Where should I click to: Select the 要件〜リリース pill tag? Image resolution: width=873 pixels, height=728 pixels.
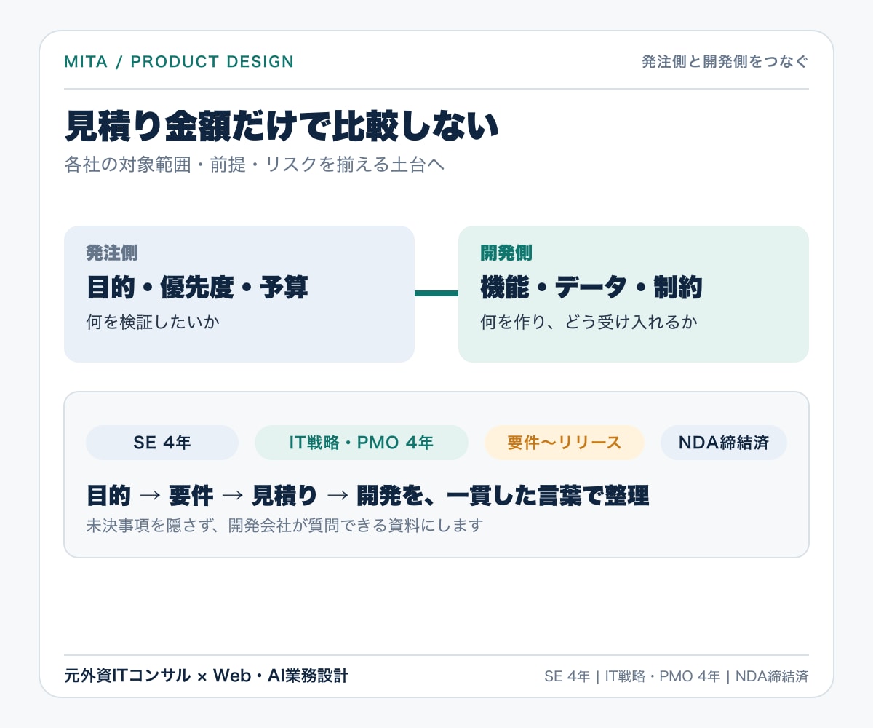(565, 443)
